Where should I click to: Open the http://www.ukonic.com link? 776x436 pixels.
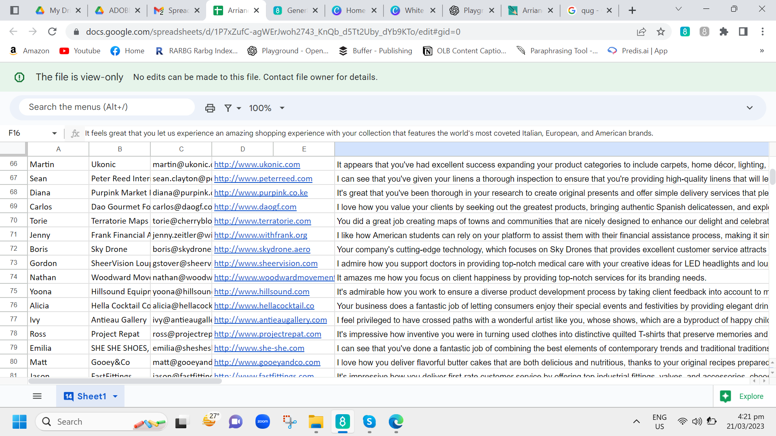tap(257, 164)
